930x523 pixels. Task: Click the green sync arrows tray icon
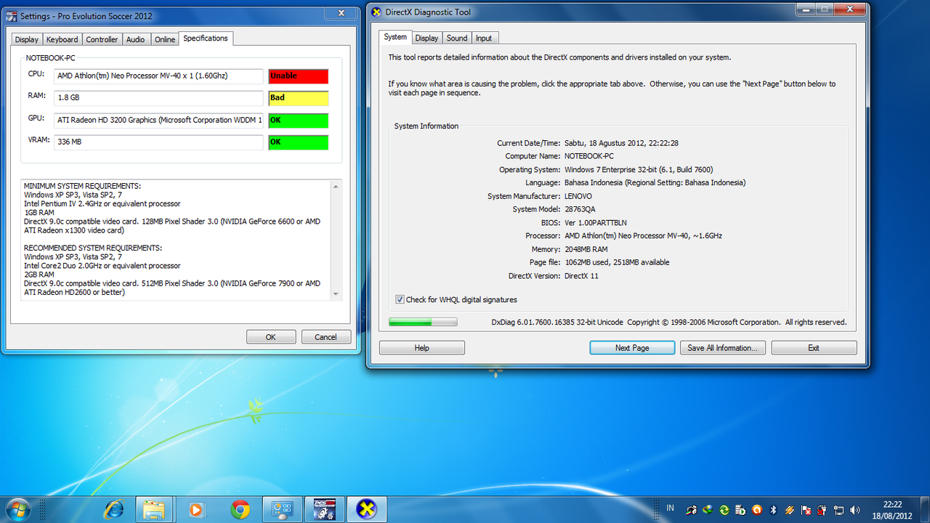click(x=724, y=510)
